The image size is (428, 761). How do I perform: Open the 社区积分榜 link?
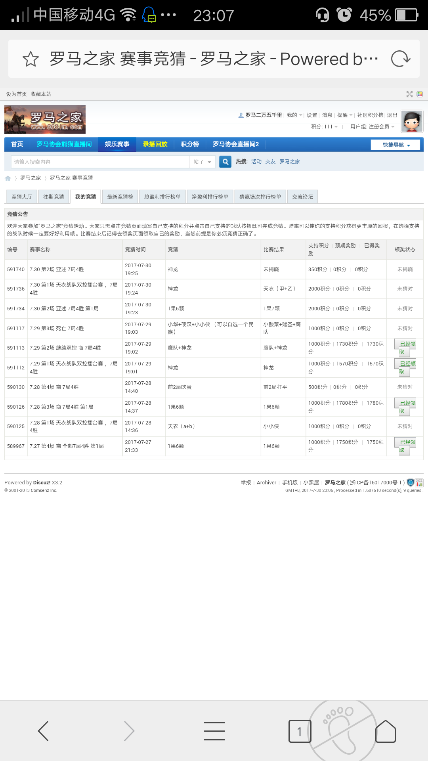(370, 115)
